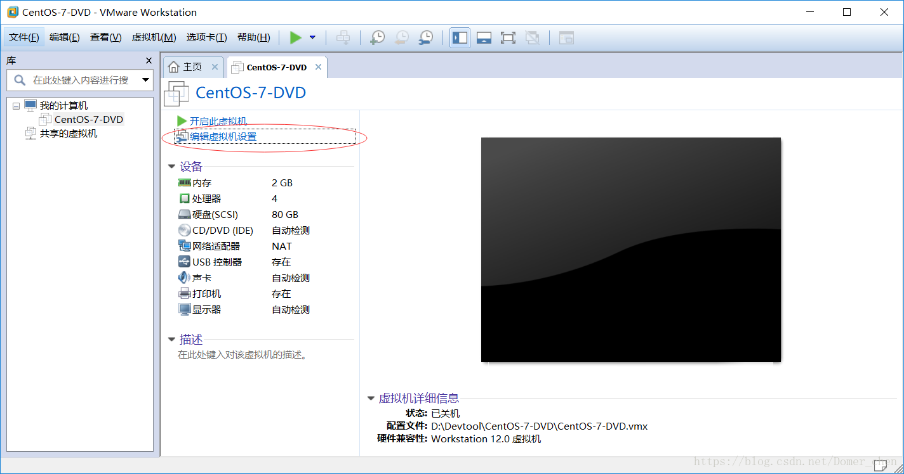Screen dimensions: 904x474
Task: Click the 网络适配器 network adapter icon
Action: click(185, 246)
